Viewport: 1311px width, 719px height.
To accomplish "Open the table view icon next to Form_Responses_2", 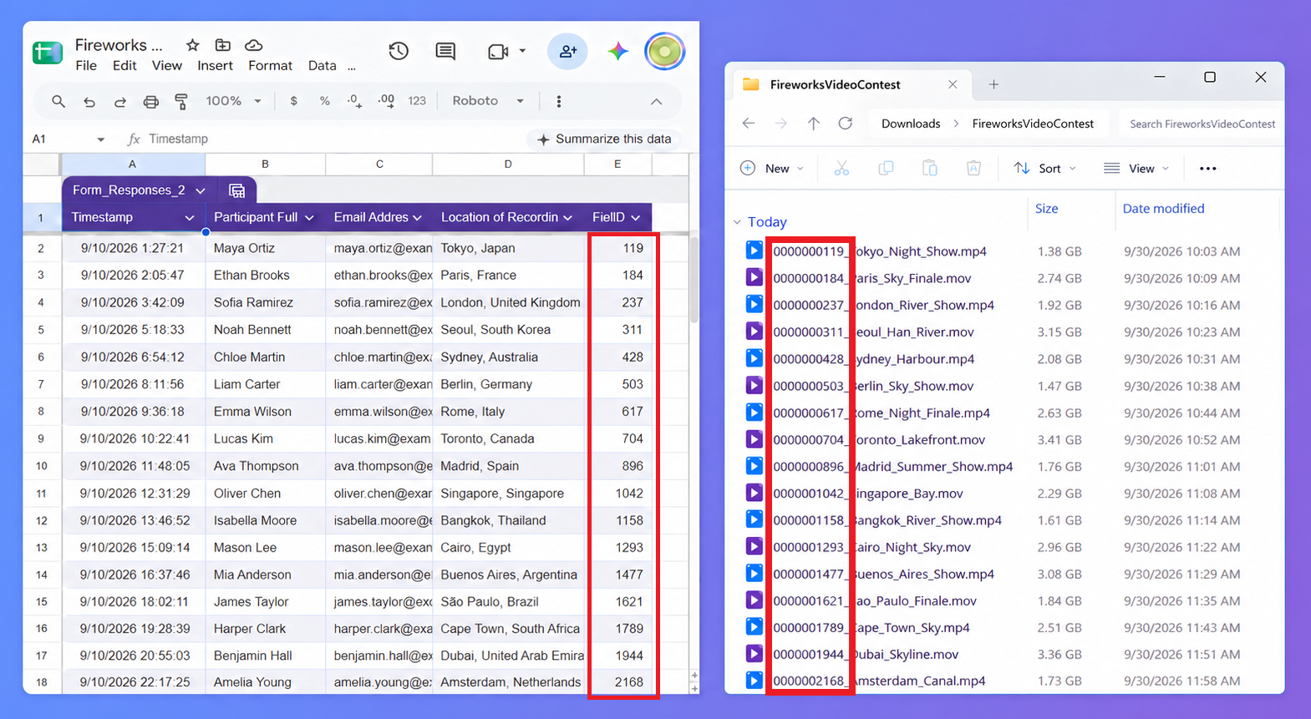I will click(237, 190).
